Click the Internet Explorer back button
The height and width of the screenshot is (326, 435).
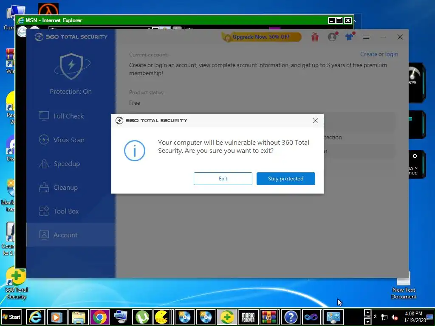click(x=22, y=31)
